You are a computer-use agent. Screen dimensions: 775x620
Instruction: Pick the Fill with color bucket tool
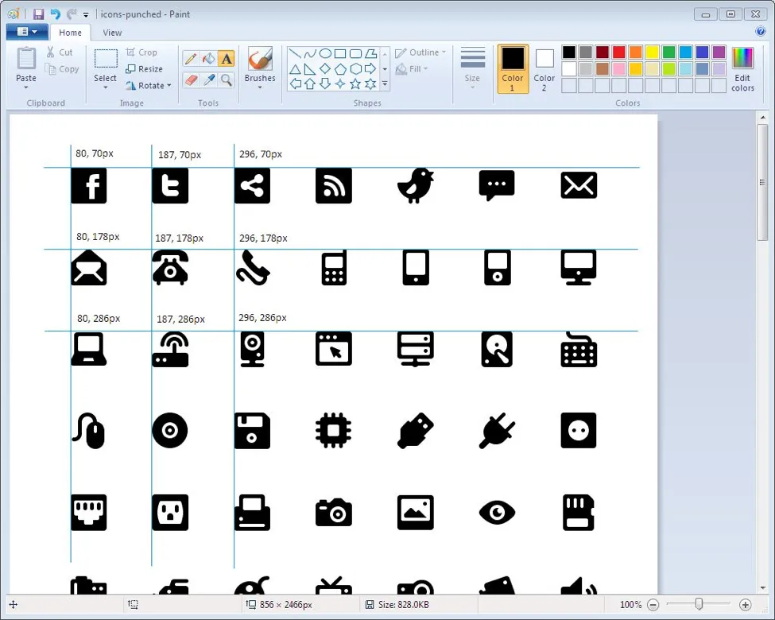[x=208, y=59]
